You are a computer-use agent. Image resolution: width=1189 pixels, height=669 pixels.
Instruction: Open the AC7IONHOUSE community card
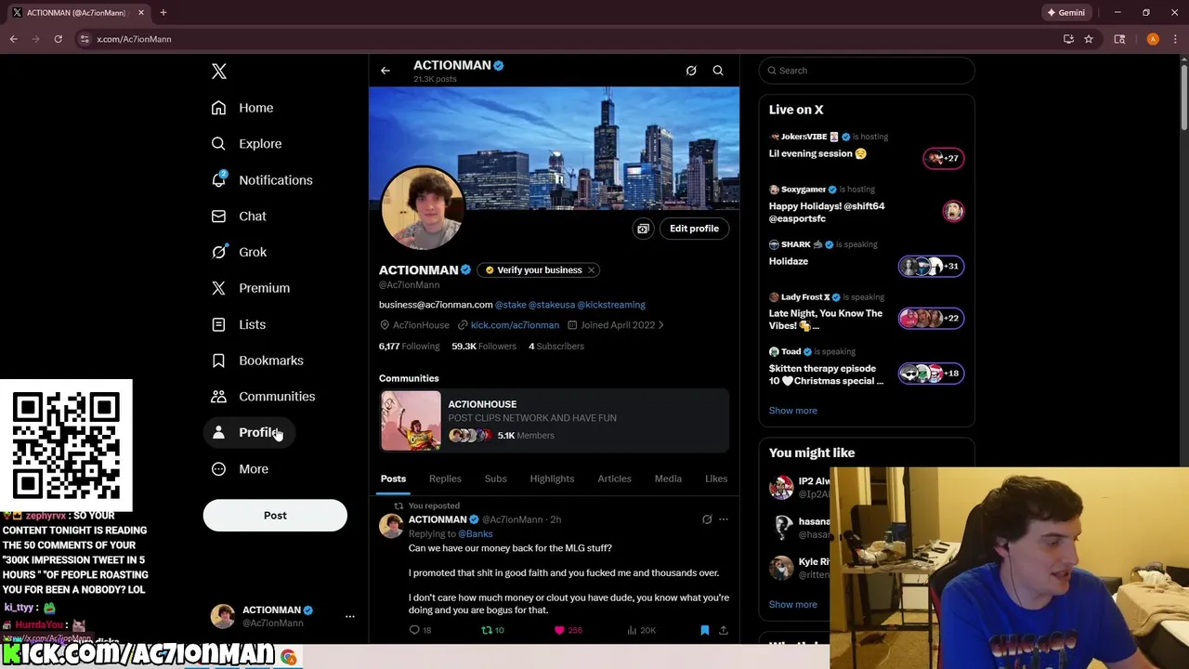[555, 421]
